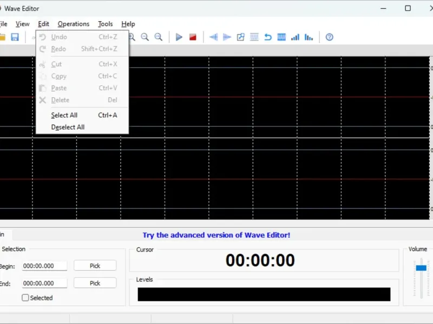Enable the Selected checkbox
Viewport: 433px width, 324px height.
tap(25, 298)
